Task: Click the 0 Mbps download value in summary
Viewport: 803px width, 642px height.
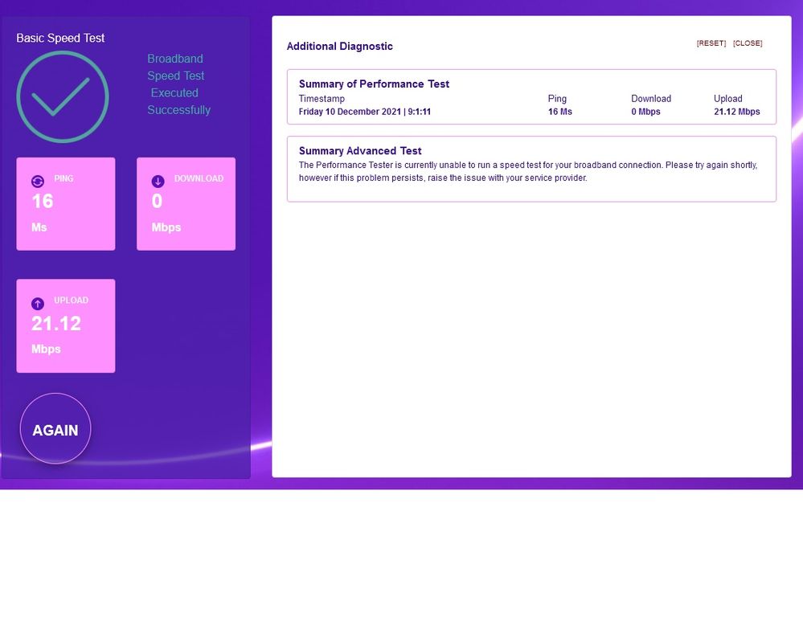Action: point(645,112)
